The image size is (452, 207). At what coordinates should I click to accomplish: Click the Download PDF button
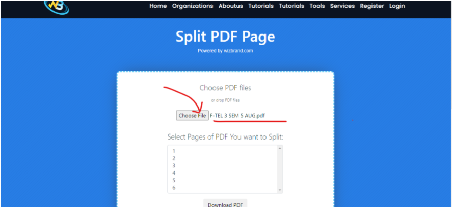click(225, 203)
